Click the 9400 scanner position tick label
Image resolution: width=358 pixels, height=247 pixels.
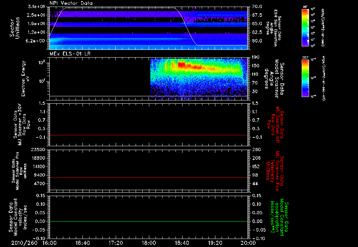point(40,175)
